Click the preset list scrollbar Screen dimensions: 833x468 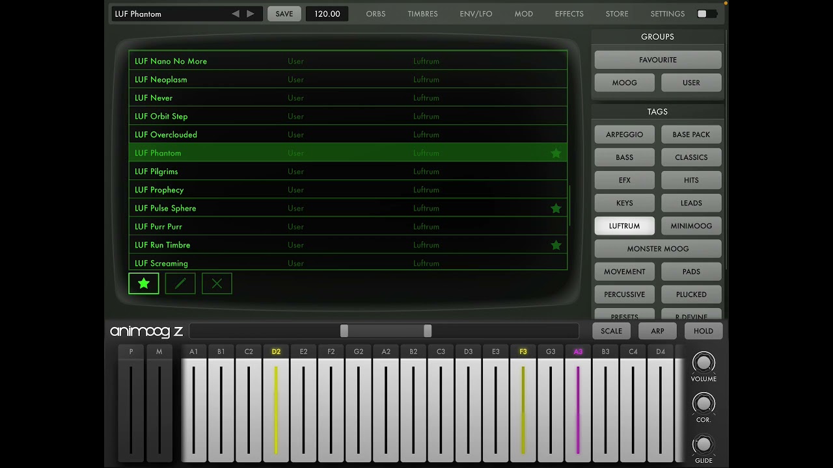coord(570,205)
